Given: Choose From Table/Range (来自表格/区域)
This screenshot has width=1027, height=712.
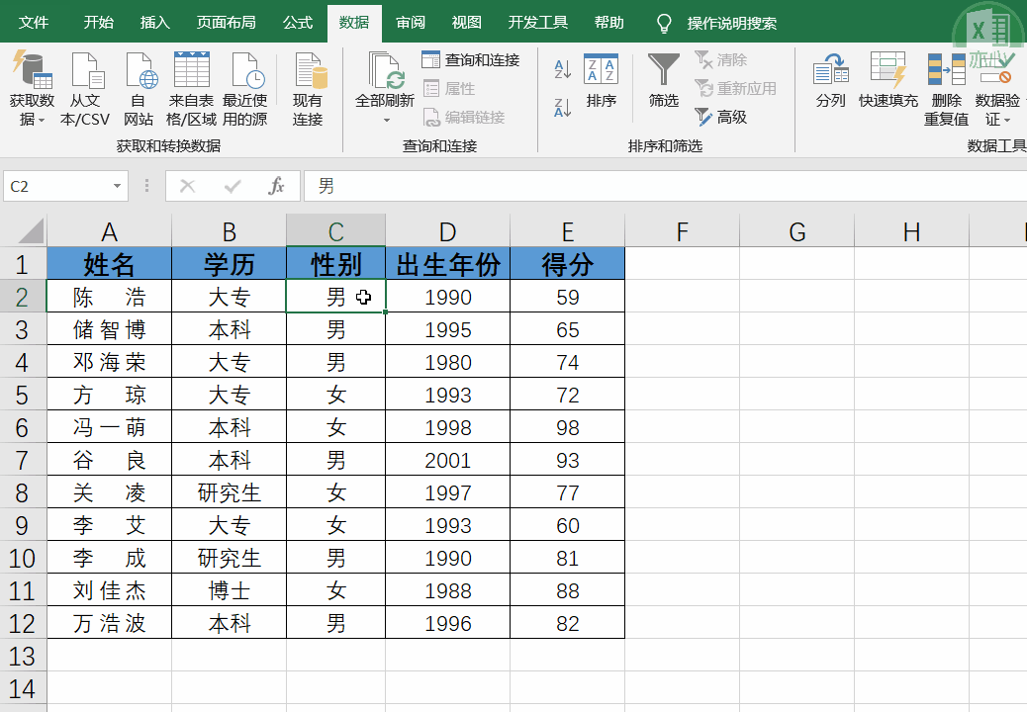Looking at the screenshot, I should tap(191, 90).
